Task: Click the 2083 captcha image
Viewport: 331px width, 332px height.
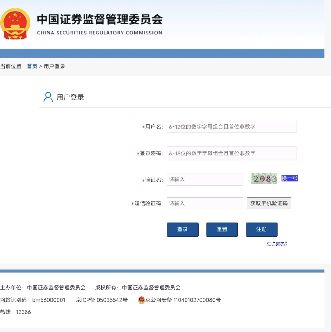Action: point(264,178)
